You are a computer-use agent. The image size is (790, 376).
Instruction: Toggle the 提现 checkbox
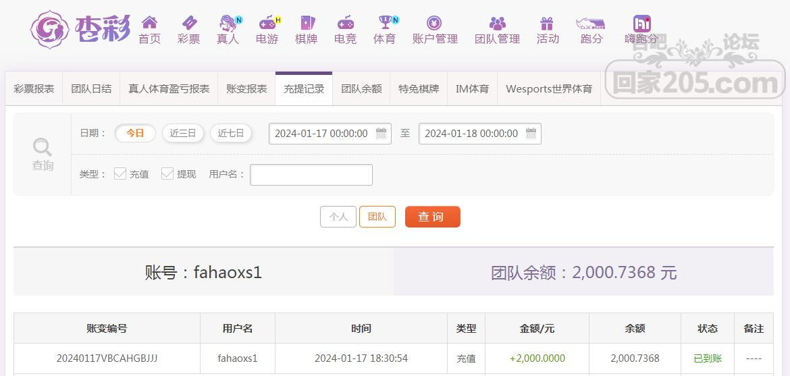tap(167, 174)
